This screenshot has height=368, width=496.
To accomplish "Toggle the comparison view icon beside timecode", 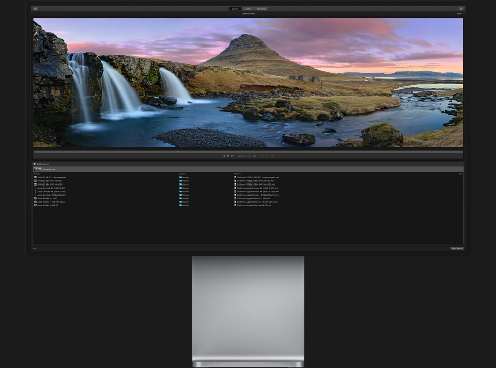I will (x=261, y=156).
